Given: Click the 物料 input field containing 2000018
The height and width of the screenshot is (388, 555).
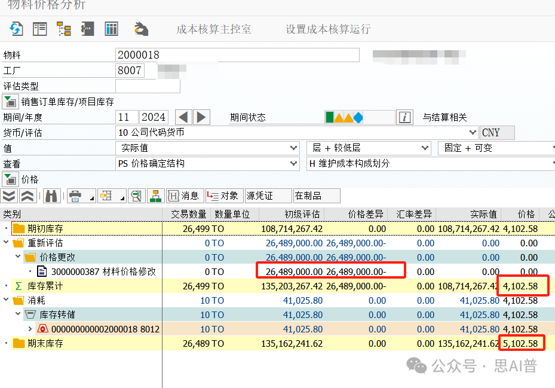Looking at the screenshot, I should pos(237,55).
